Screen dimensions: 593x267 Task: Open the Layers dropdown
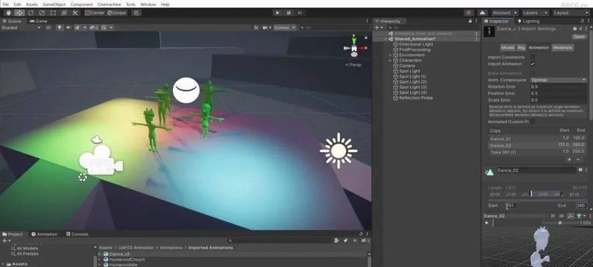coord(535,13)
